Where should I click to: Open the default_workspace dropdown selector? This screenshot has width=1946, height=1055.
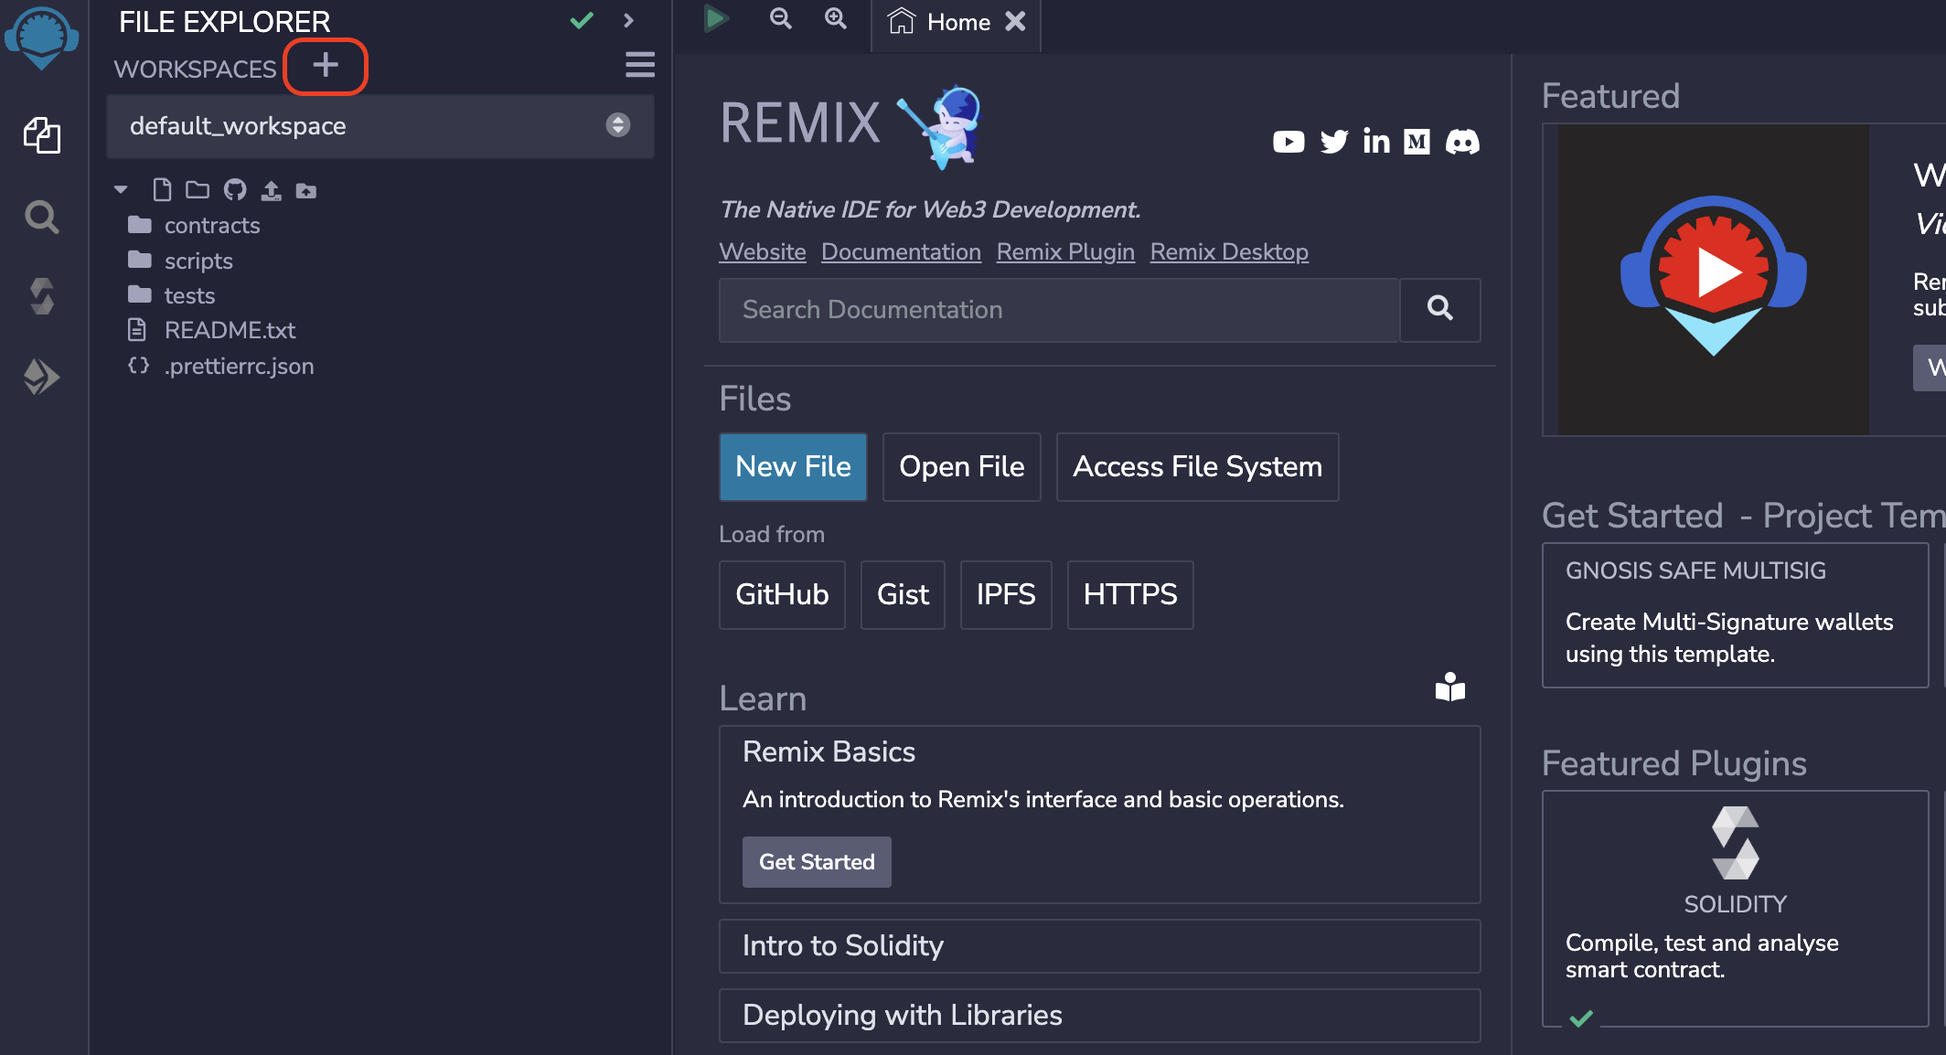pyautogui.click(x=380, y=125)
